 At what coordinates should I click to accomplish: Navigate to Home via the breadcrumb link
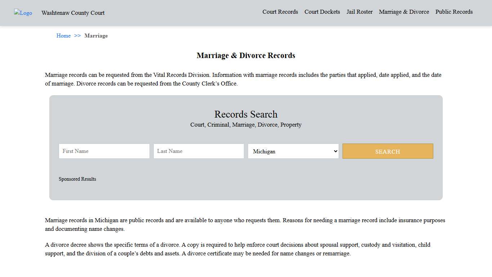[63, 36]
